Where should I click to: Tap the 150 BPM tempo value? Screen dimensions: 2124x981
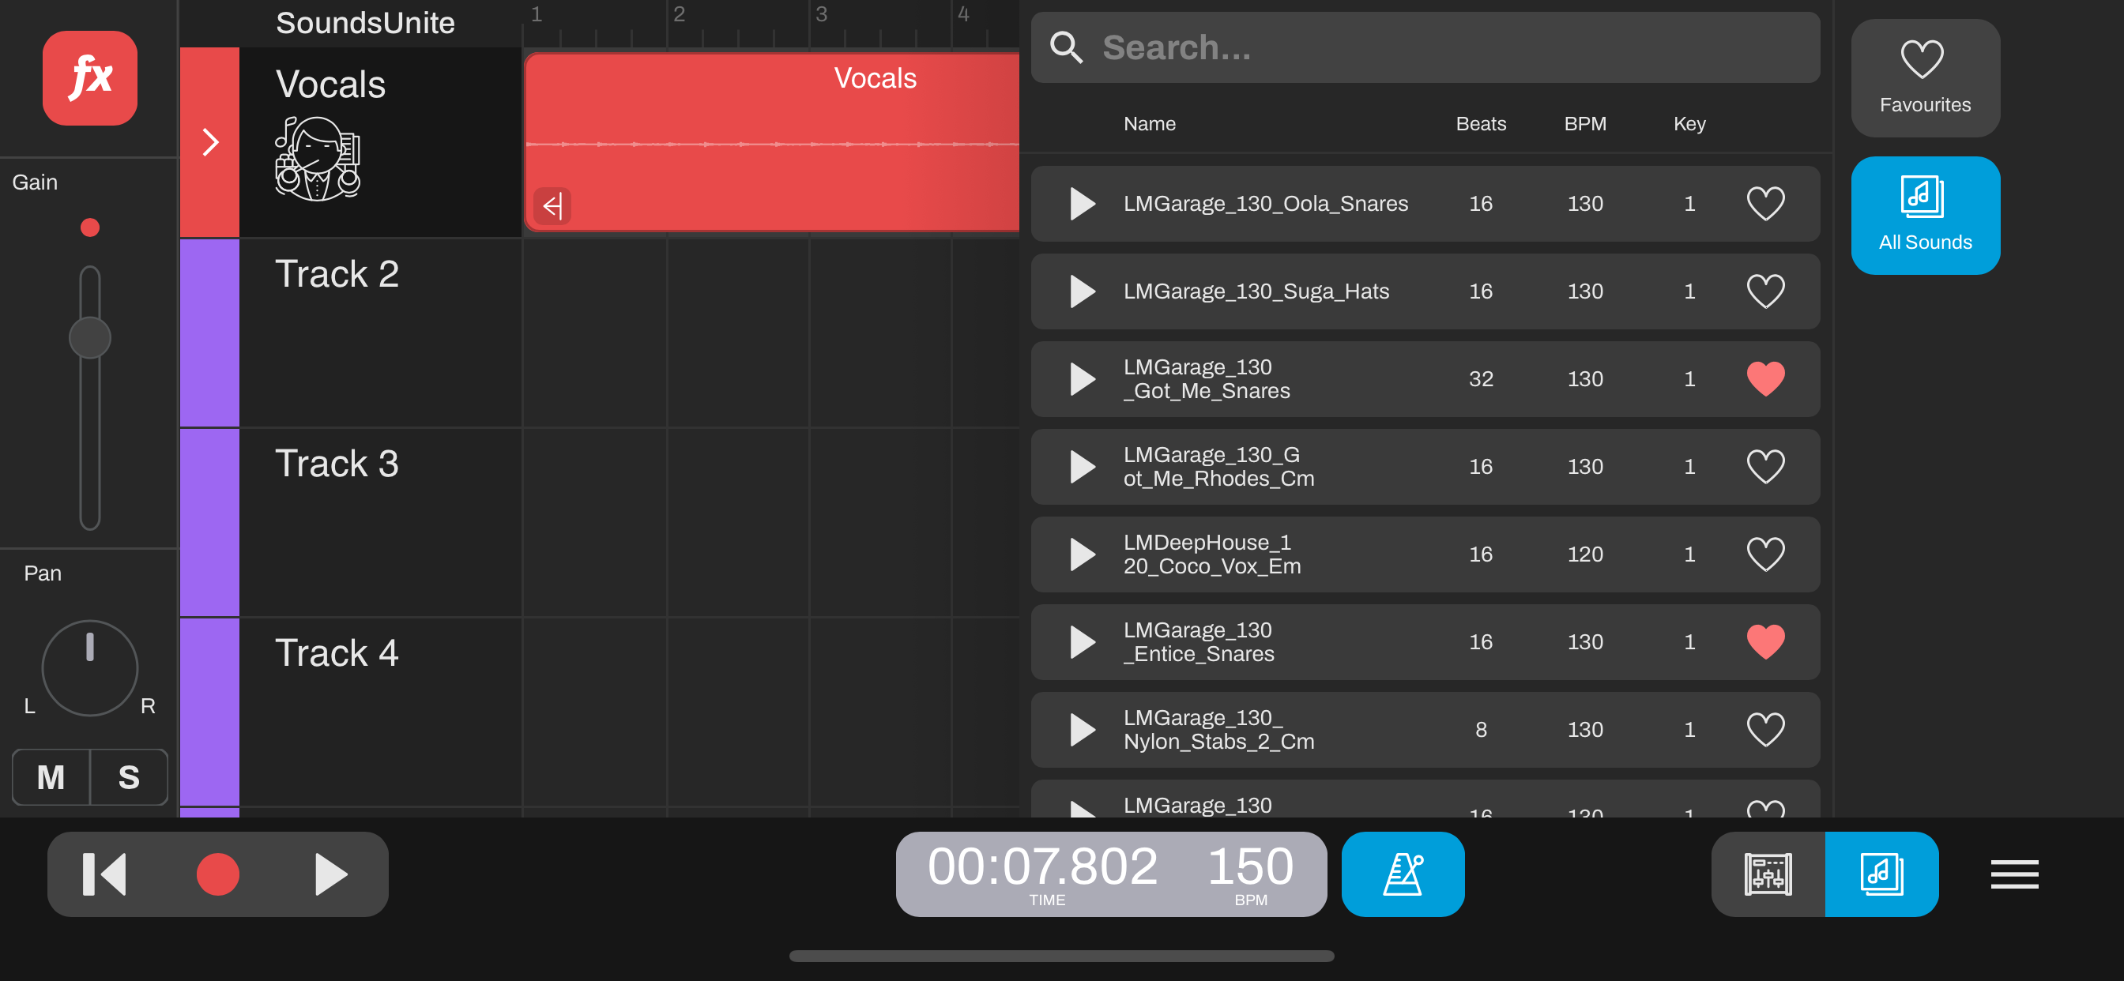pos(1251,874)
